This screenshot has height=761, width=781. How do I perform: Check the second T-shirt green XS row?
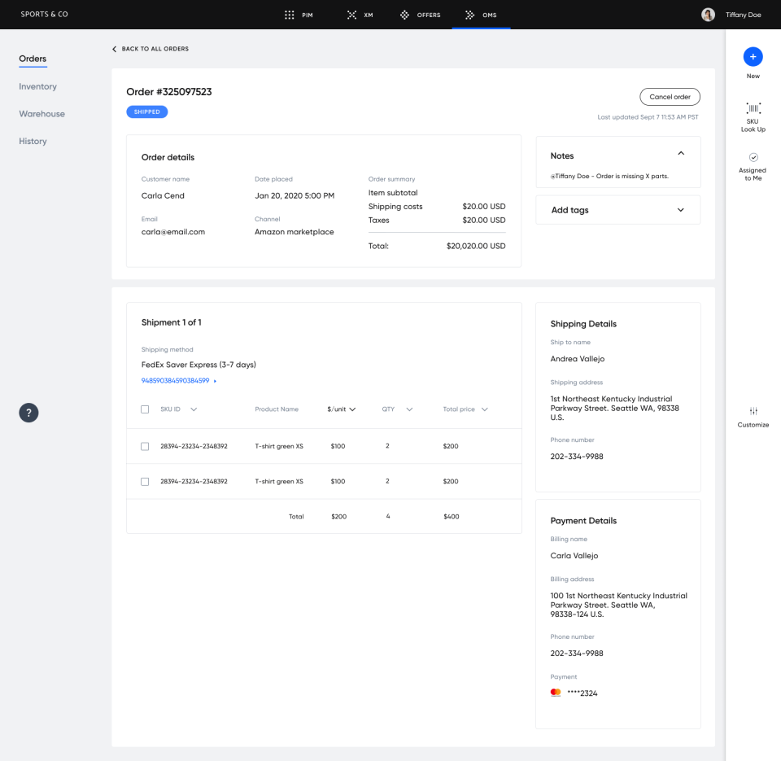click(145, 481)
